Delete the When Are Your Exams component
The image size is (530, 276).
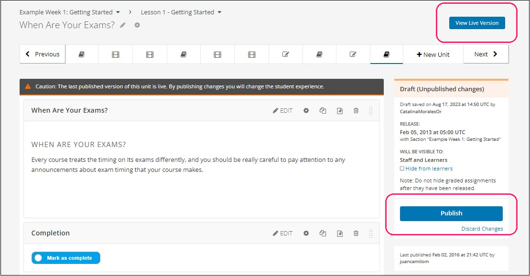pyautogui.click(x=356, y=111)
